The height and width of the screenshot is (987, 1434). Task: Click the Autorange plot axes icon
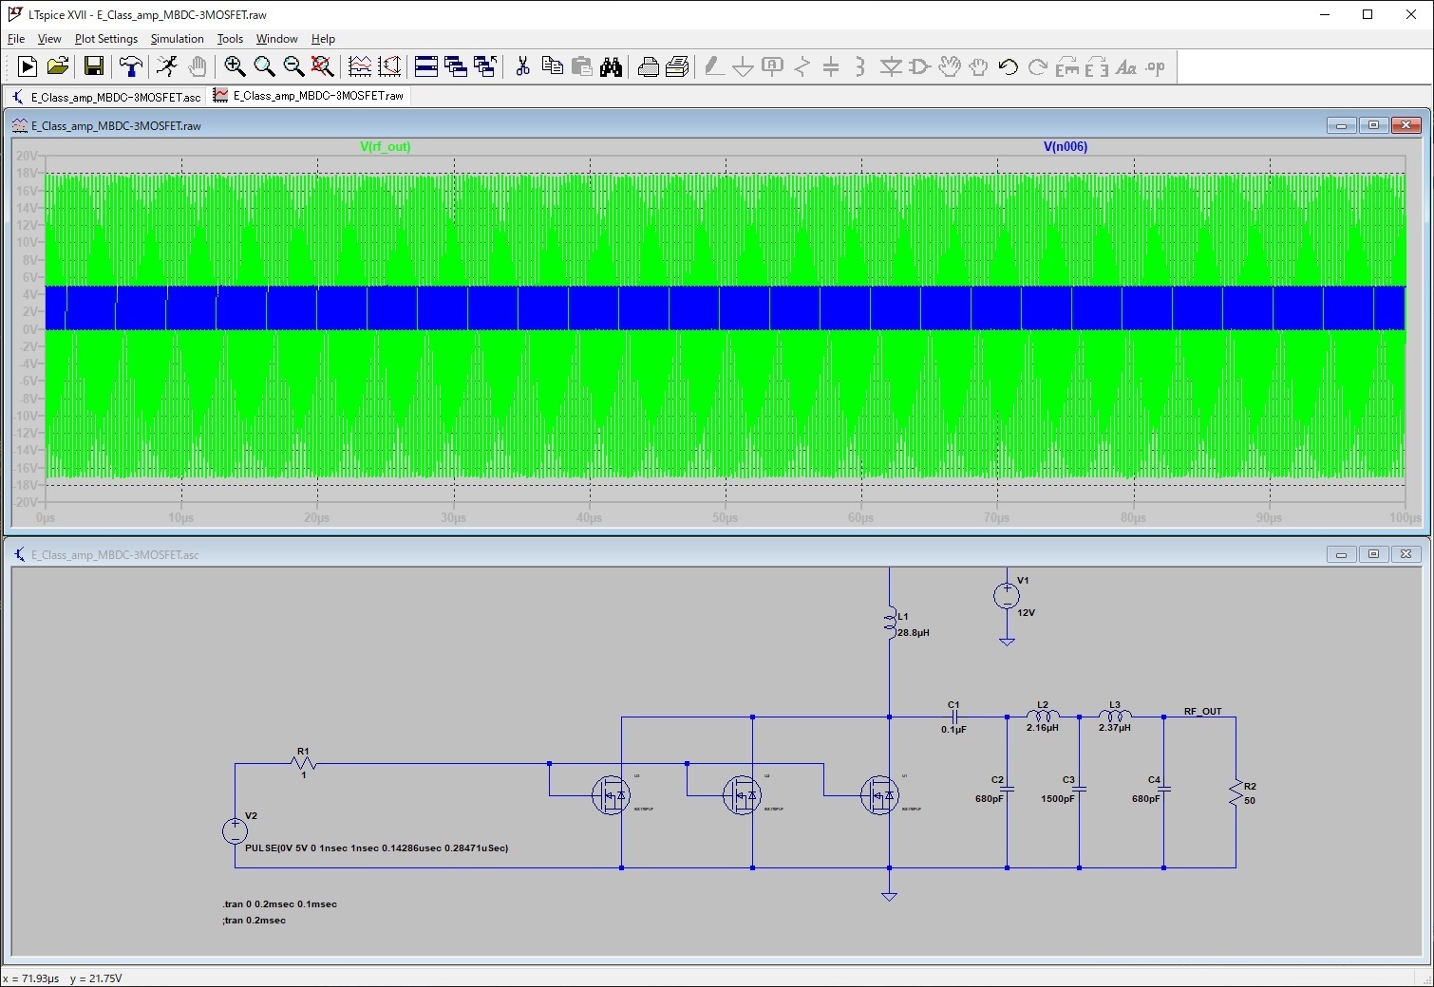[x=388, y=66]
